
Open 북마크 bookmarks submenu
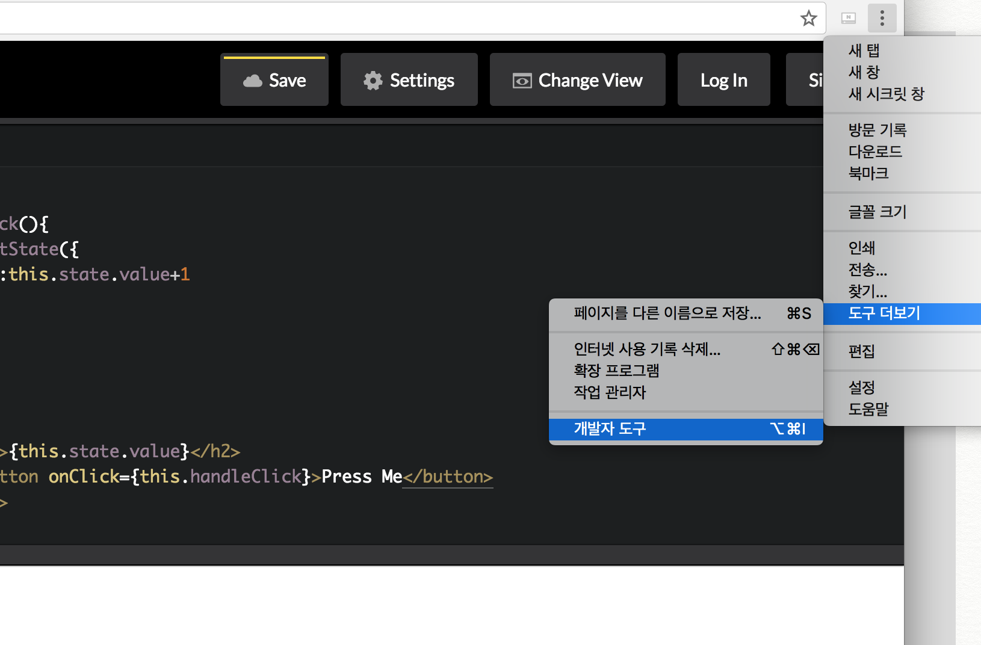(x=902, y=173)
